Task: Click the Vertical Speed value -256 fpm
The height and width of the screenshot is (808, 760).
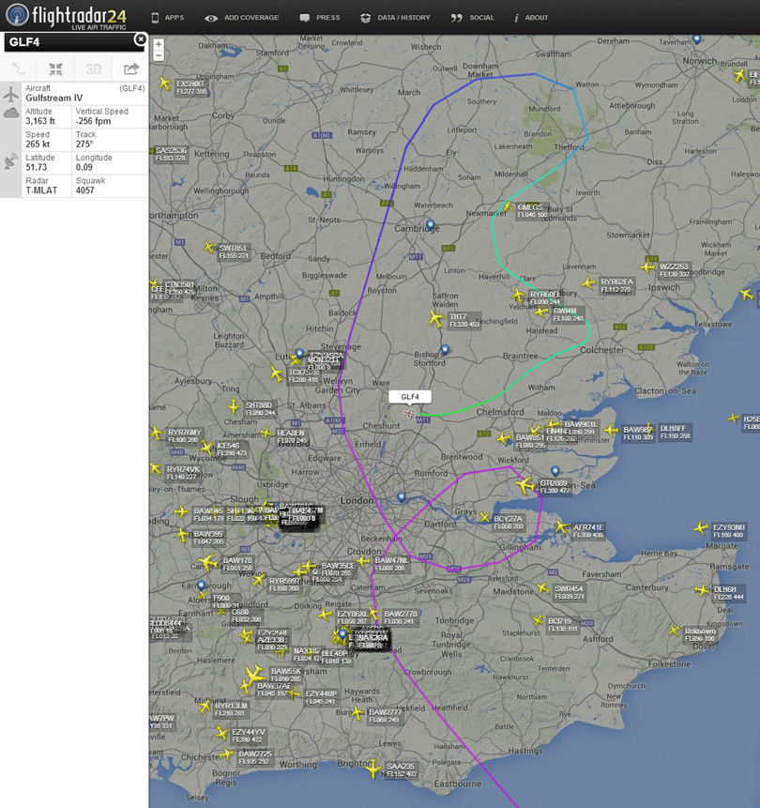Action: click(93, 121)
